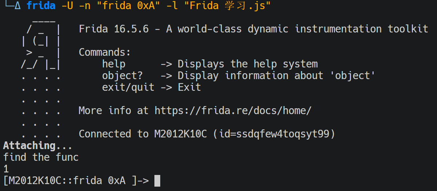Screen dimensions: 437x191
Task: Click the -n flag in the command
Action: click(84, 6)
